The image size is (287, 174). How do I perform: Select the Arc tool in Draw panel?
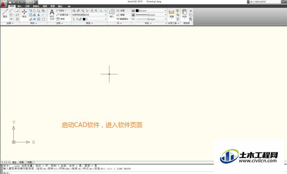coord(11,11)
